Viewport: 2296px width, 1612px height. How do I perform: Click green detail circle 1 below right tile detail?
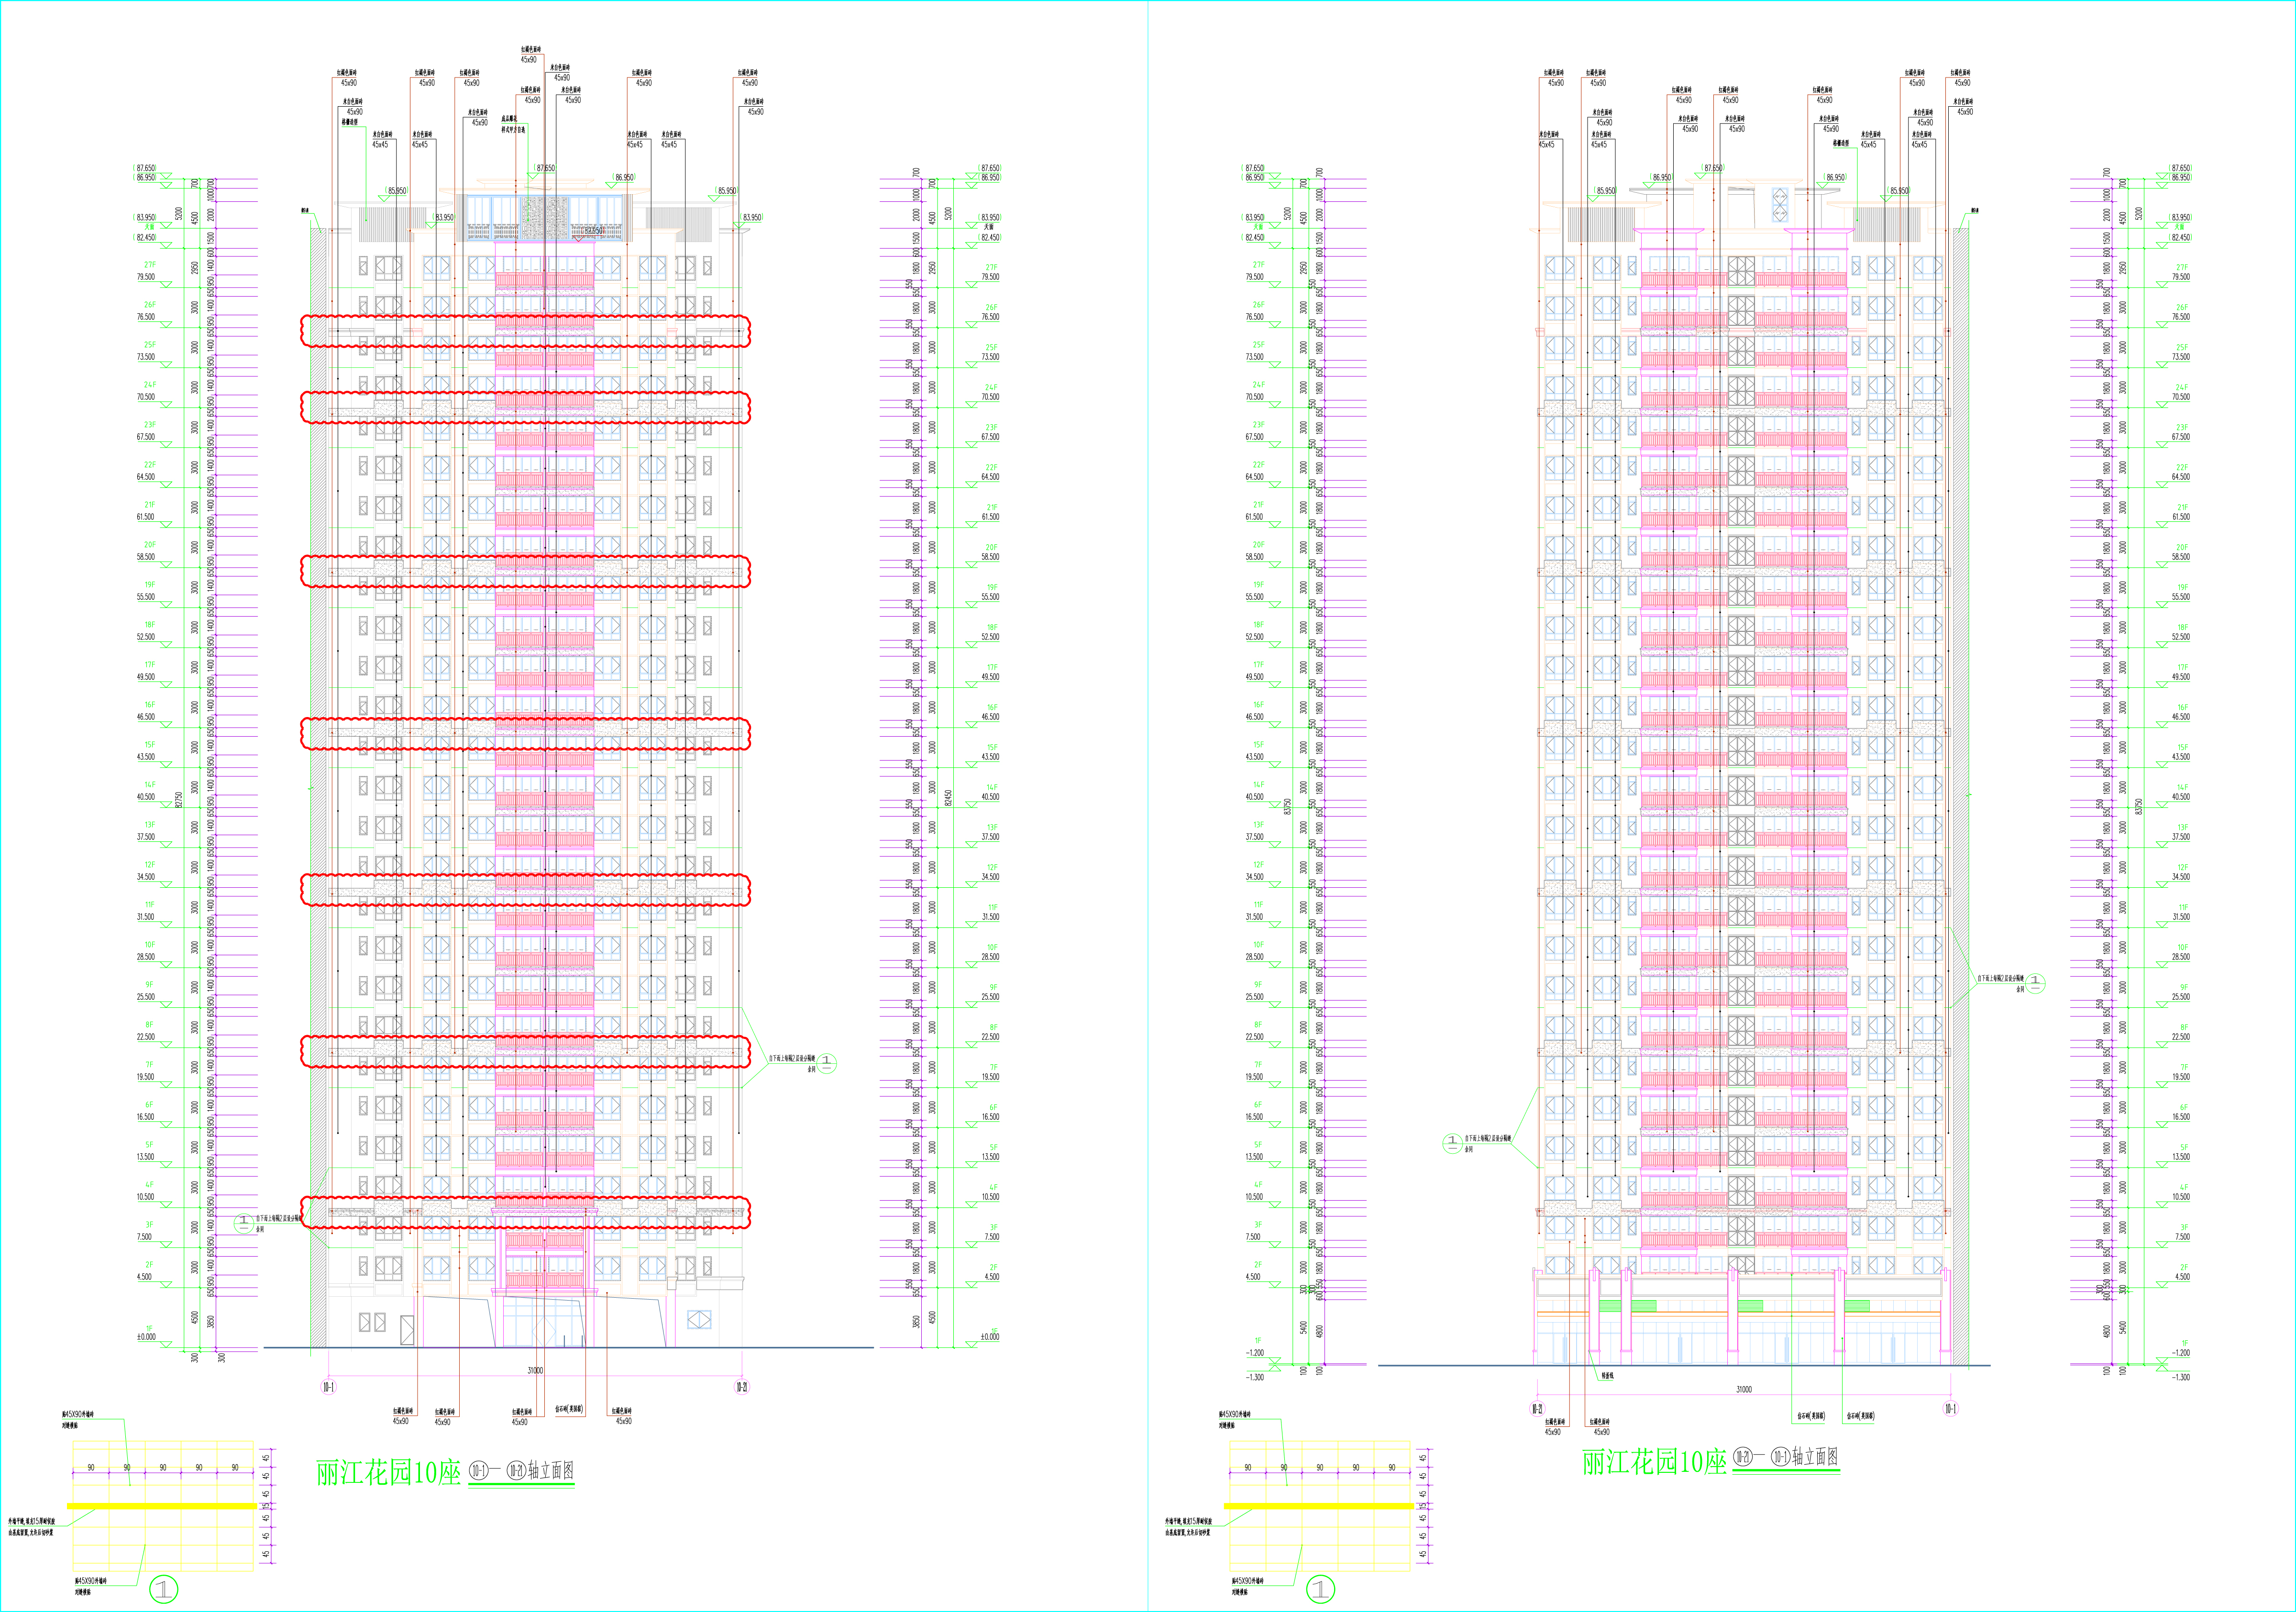(1320, 1589)
